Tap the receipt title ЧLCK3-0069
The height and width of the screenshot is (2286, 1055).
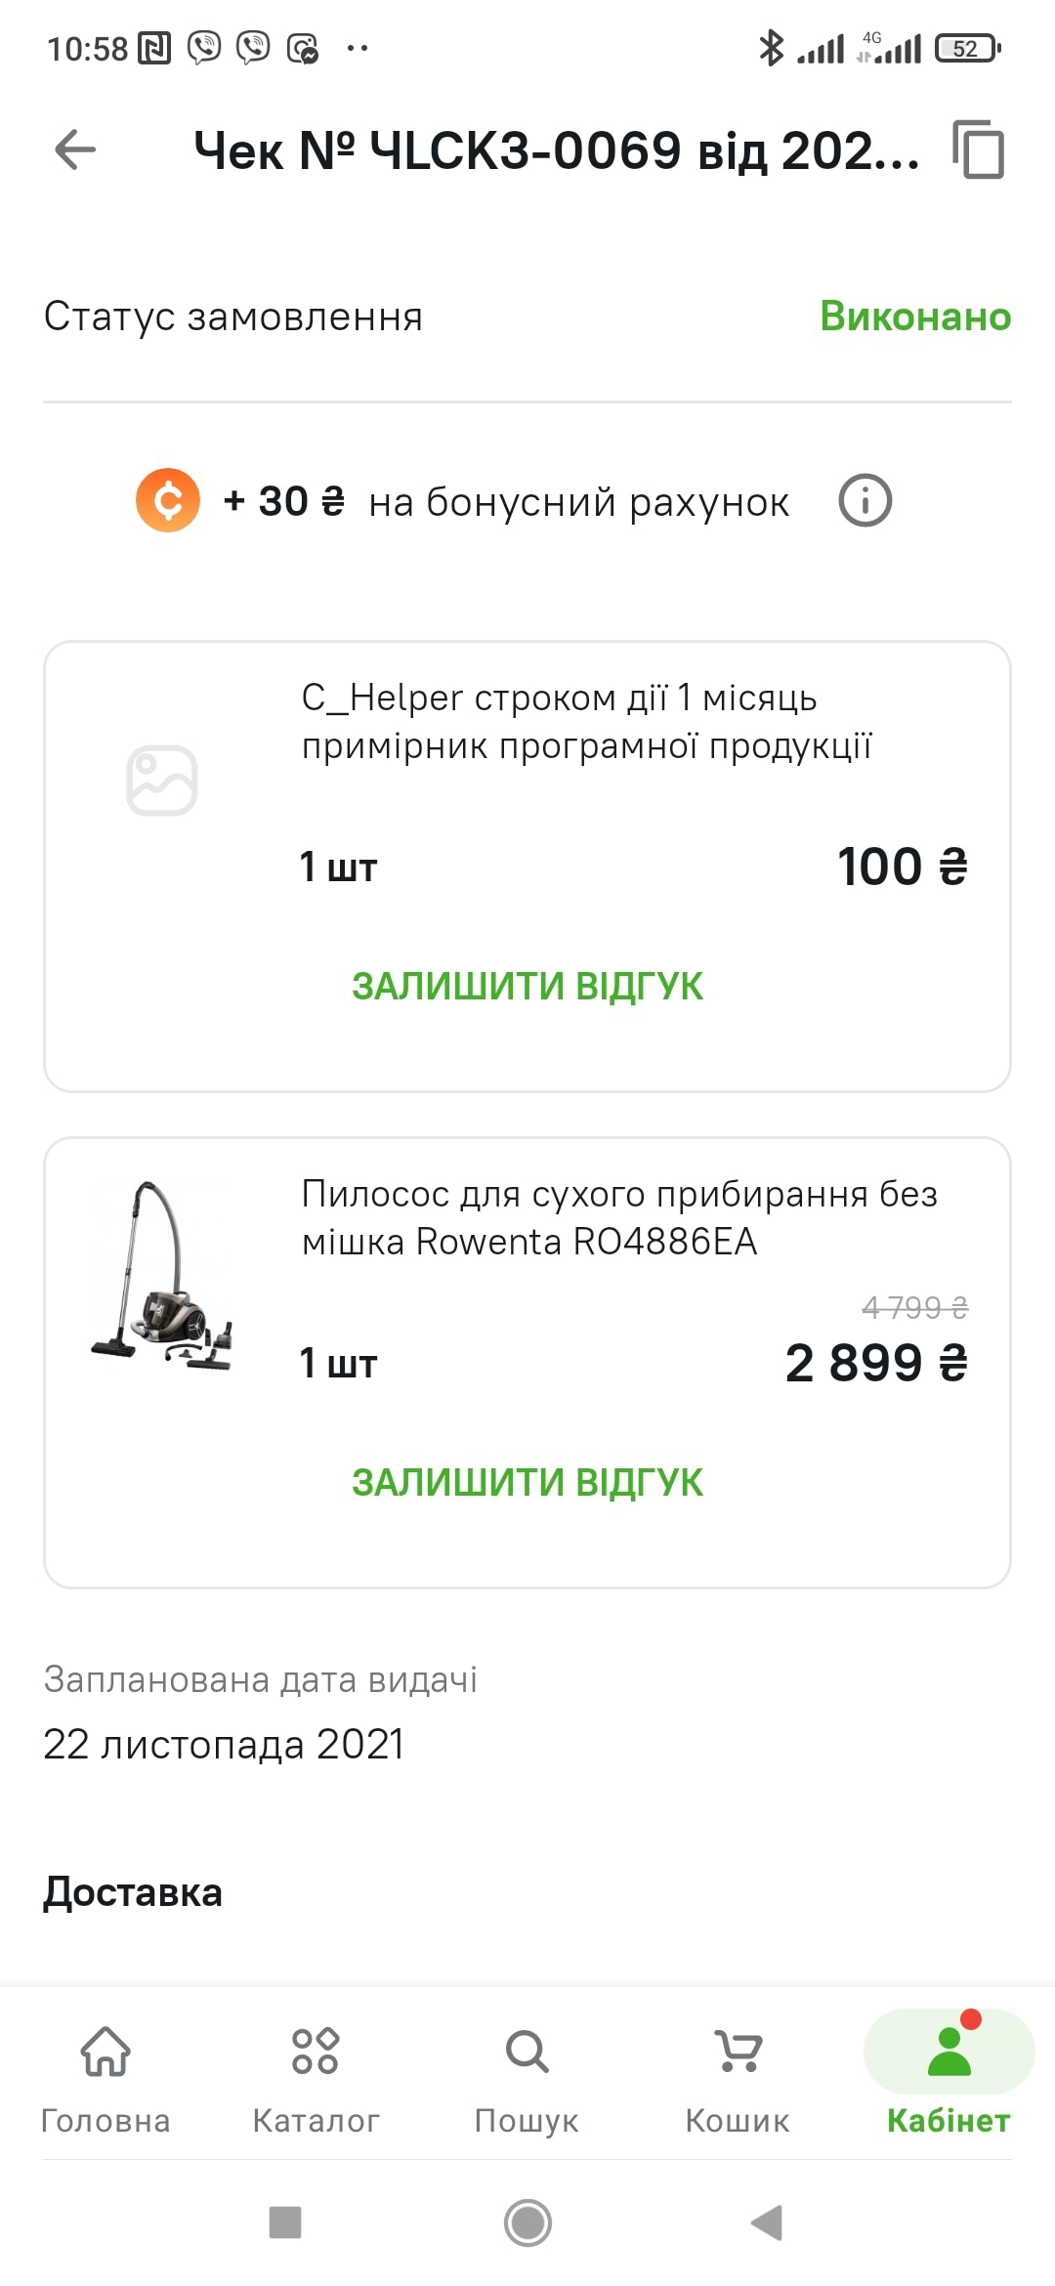(x=556, y=151)
